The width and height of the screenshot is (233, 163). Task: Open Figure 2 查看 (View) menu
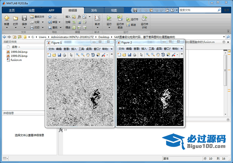point(137,49)
